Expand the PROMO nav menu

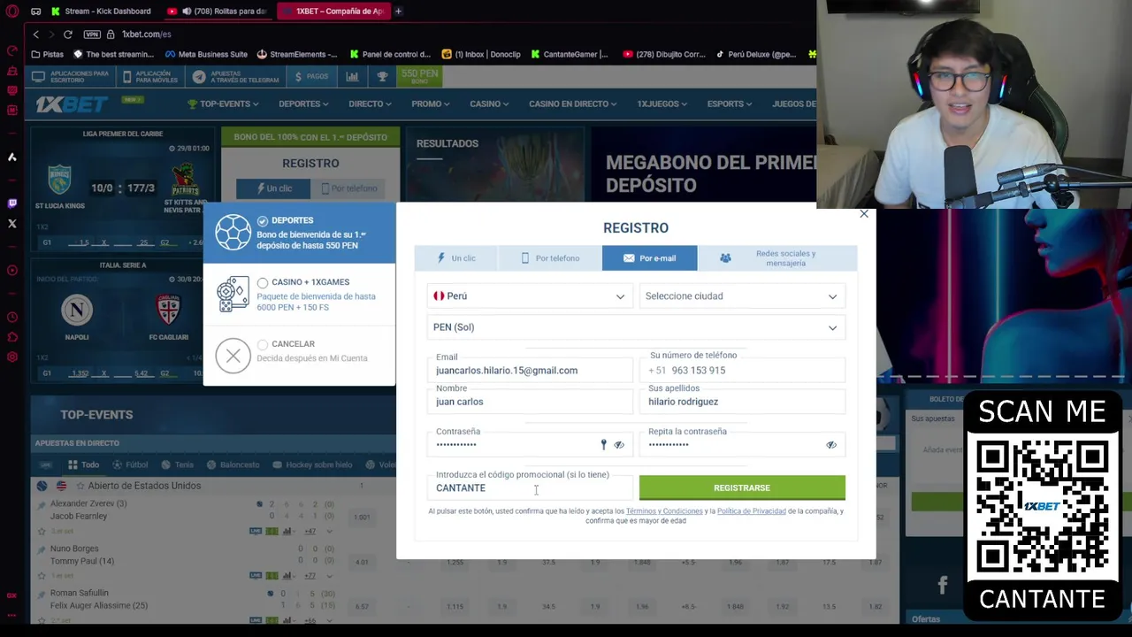(x=431, y=104)
